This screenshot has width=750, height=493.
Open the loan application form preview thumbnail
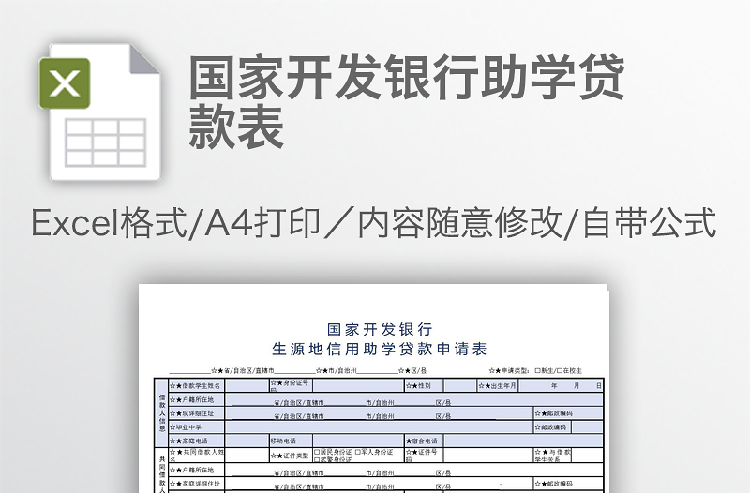[373, 388]
